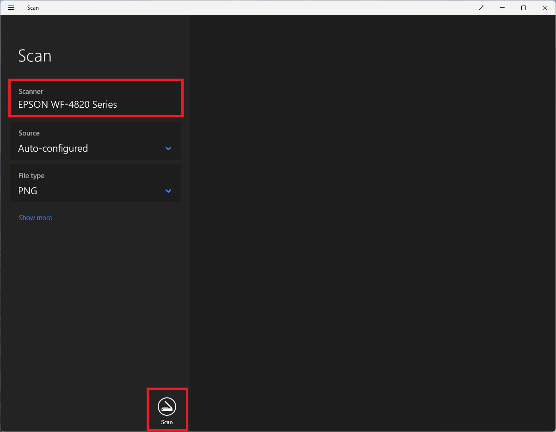
Task: Click the circular scanner icon at bottom
Action: [x=167, y=407]
